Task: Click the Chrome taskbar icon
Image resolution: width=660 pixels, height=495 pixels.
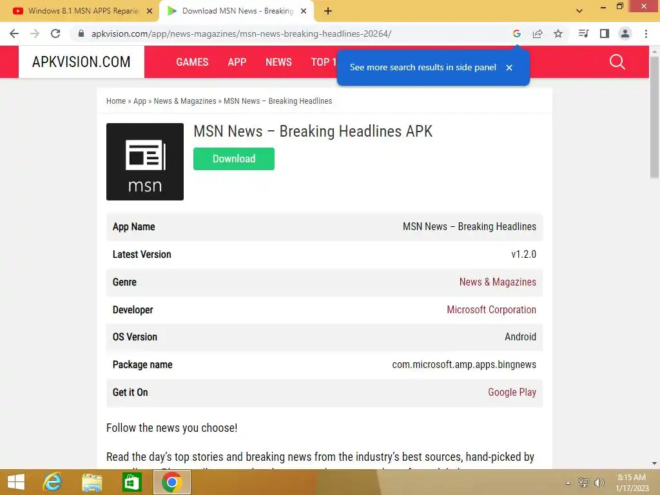Action: click(x=171, y=482)
